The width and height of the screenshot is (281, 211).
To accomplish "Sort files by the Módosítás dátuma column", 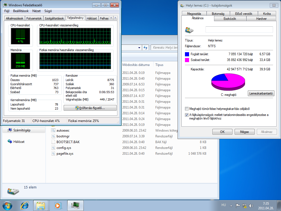I will click(136, 65).
